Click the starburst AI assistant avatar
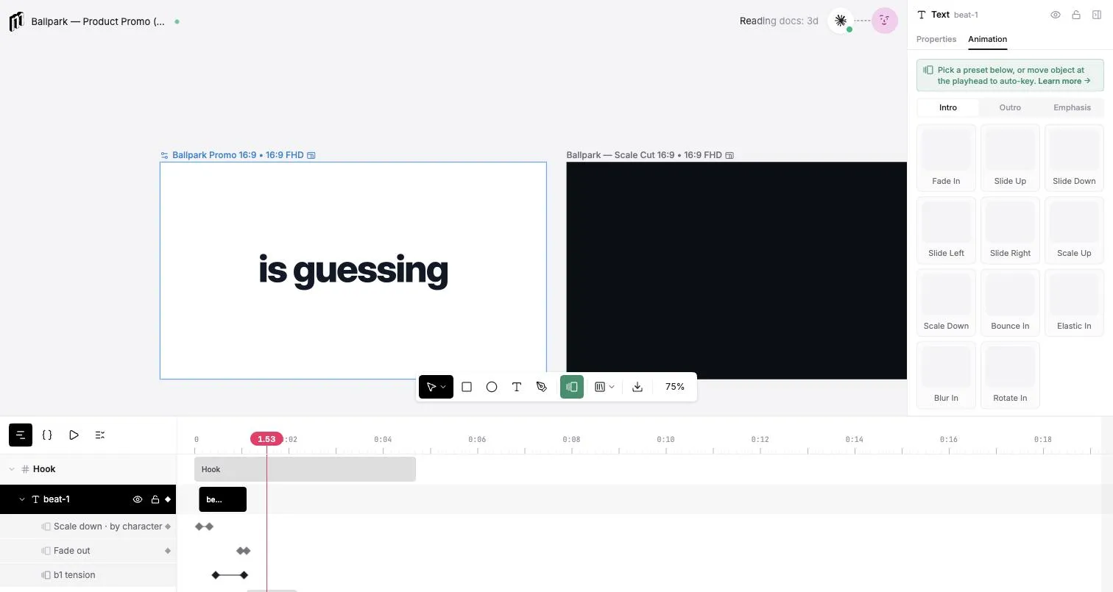The image size is (1113, 592). click(x=841, y=21)
